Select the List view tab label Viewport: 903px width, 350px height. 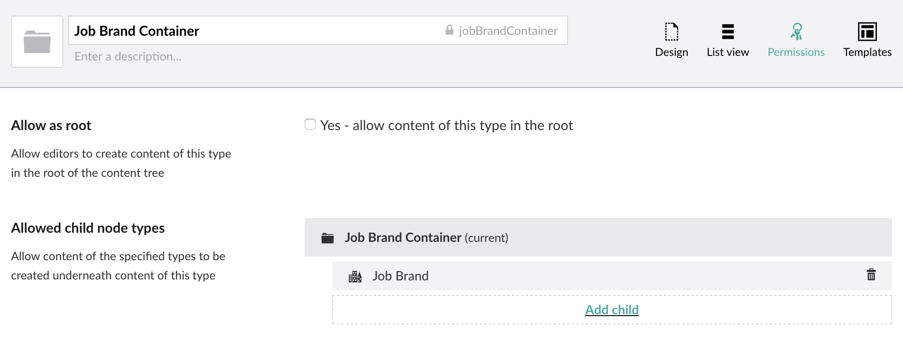point(728,52)
